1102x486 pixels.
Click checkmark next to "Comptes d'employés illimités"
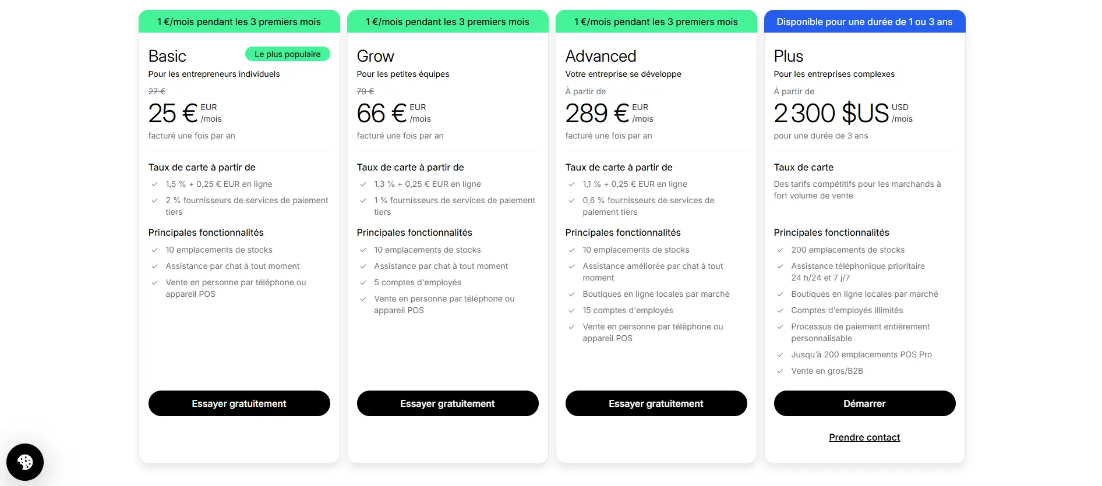pos(780,311)
